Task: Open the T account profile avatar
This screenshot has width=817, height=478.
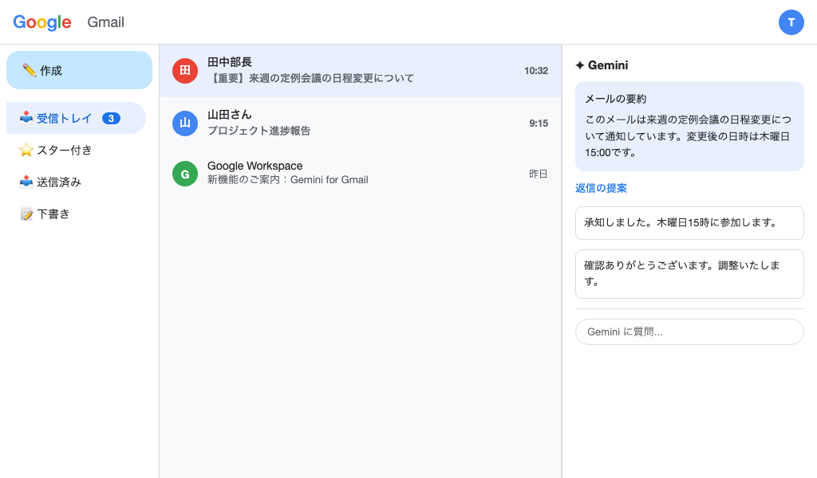Action: click(x=791, y=22)
